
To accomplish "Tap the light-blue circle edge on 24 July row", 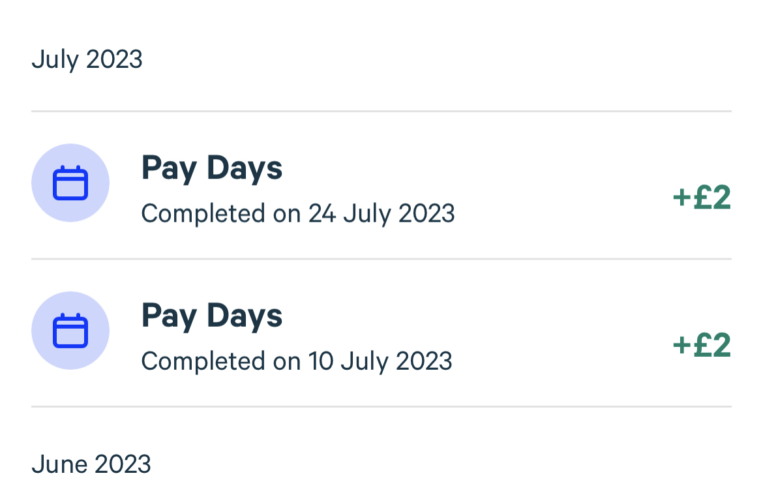I will click(x=39, y=183).
